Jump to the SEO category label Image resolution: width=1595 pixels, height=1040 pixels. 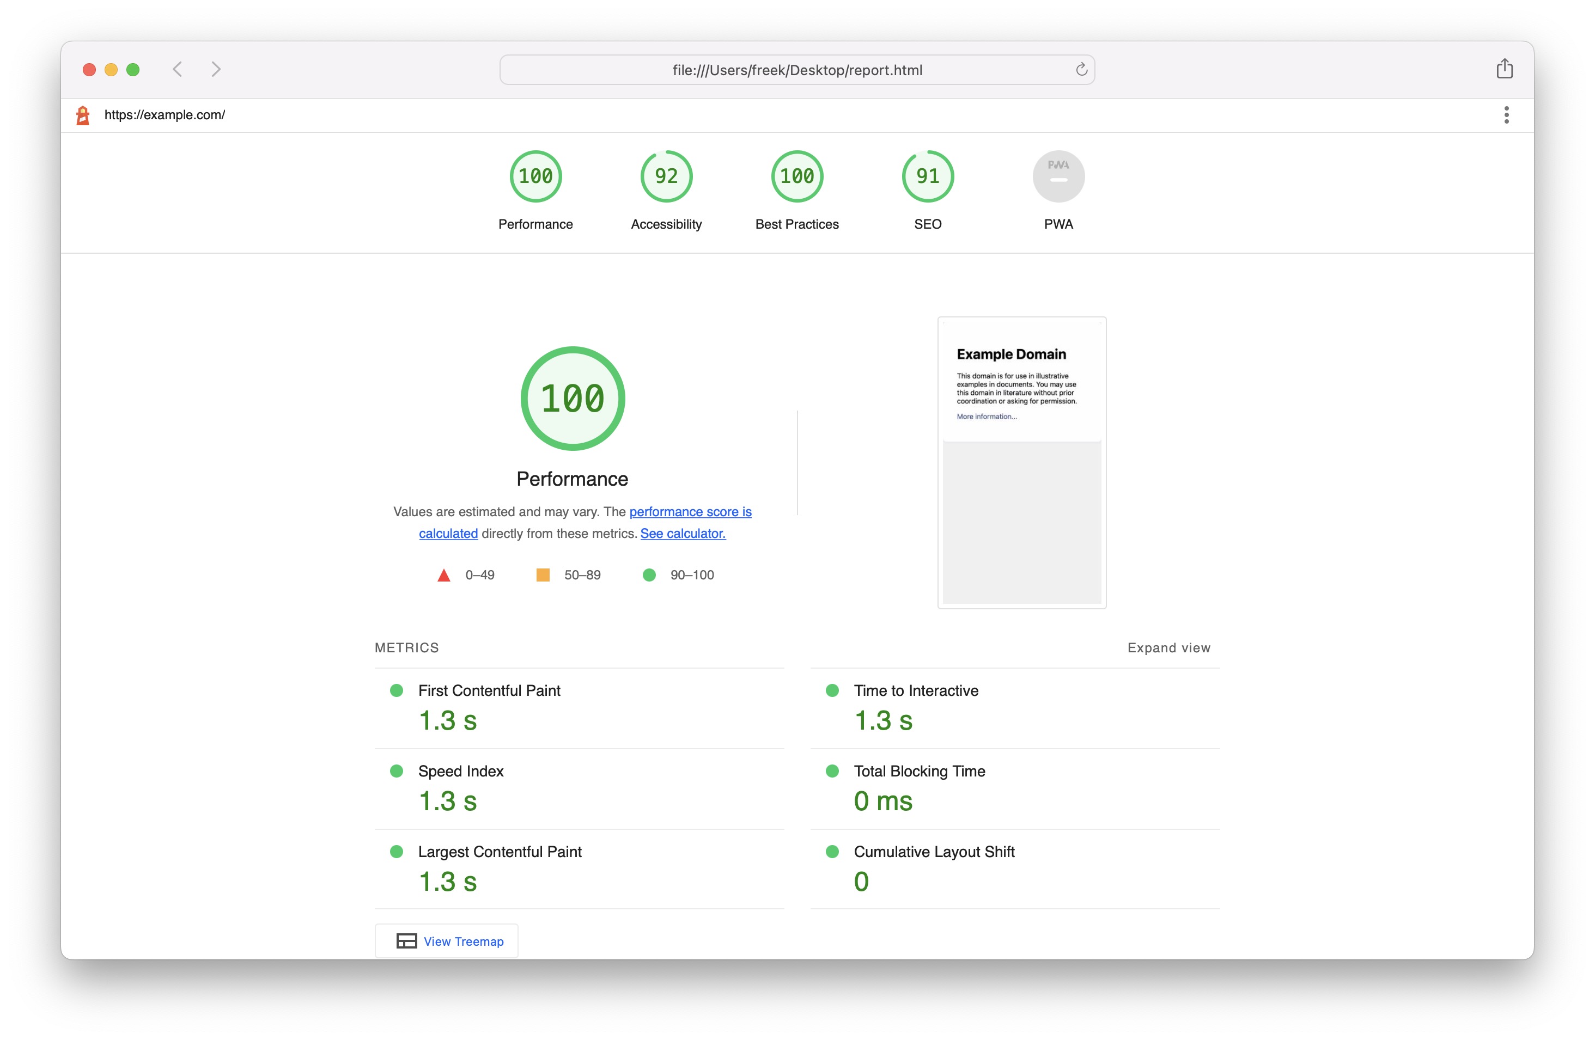click(x=928, y=224)
